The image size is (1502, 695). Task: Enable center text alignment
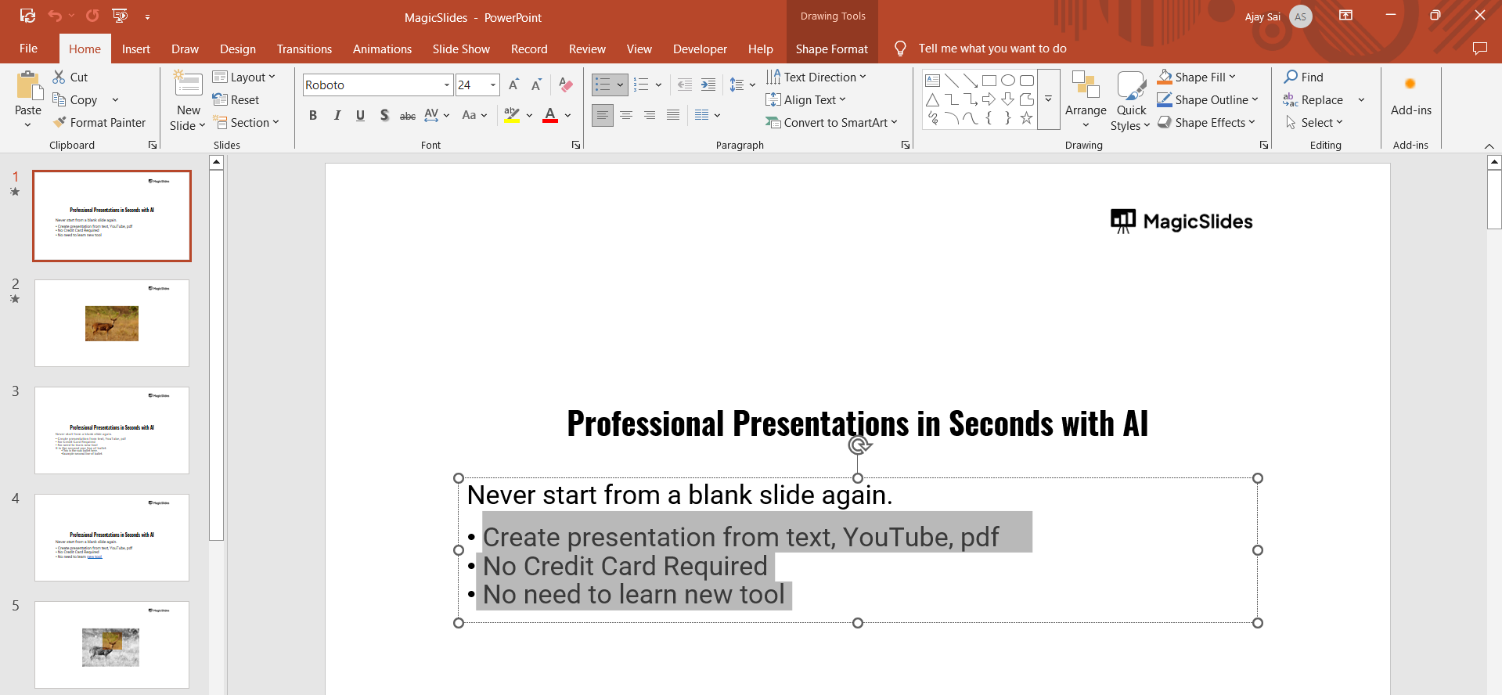click(626, 115)
